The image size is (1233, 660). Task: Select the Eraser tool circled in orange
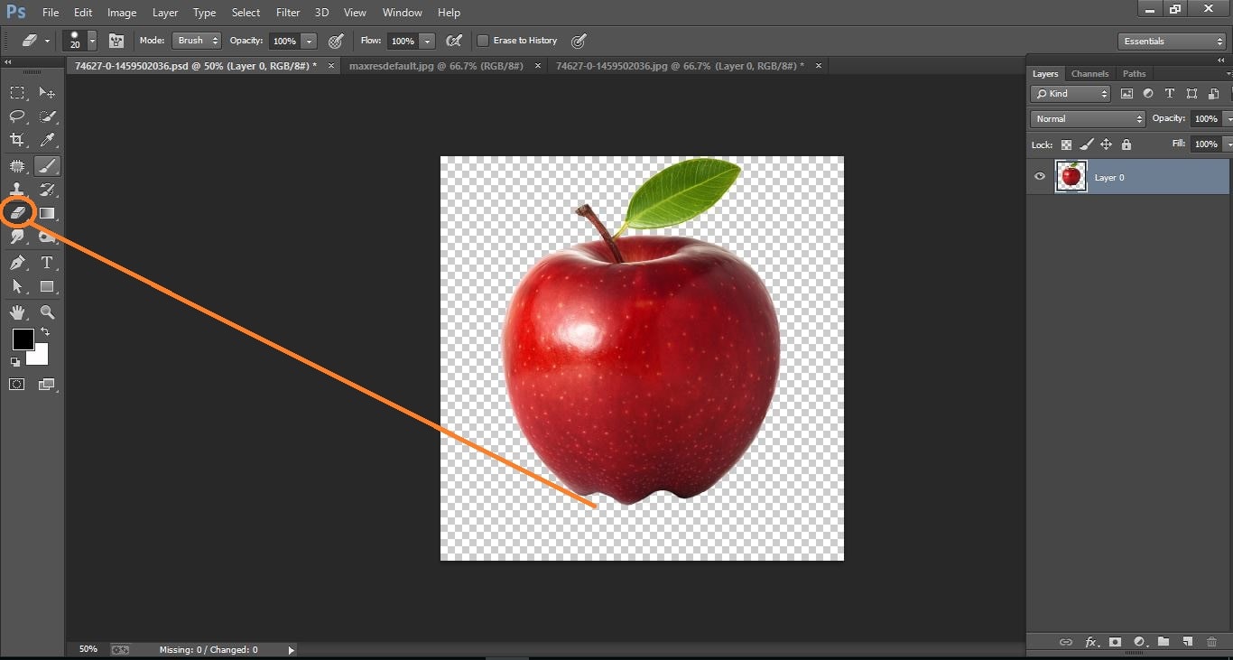click(18, 212)
